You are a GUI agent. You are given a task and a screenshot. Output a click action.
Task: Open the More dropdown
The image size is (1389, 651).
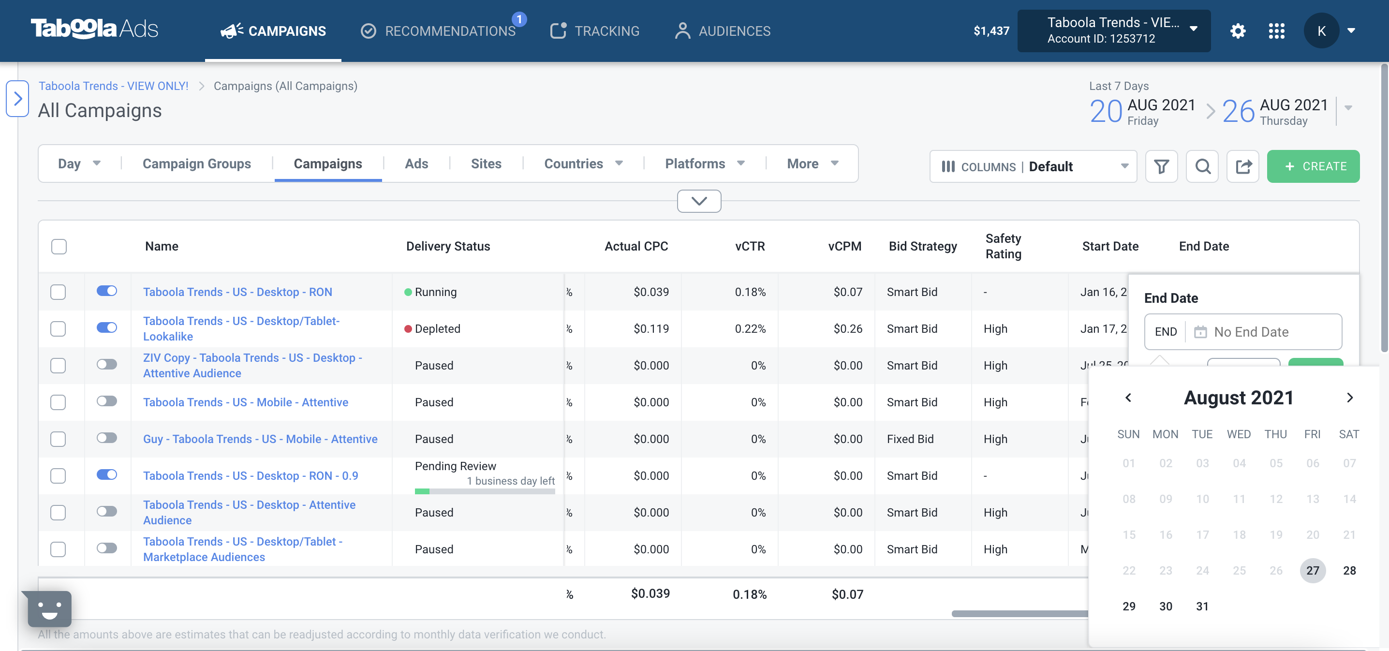click(x=813, y=163)
